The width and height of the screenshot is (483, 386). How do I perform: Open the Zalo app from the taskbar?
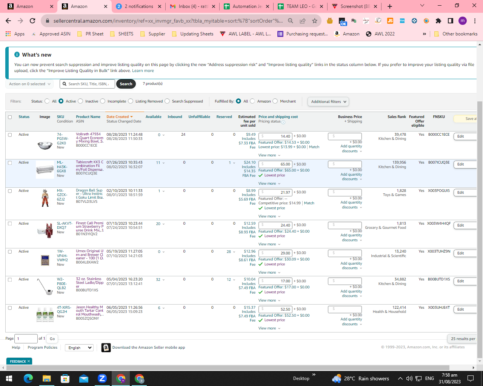point(102,378)
